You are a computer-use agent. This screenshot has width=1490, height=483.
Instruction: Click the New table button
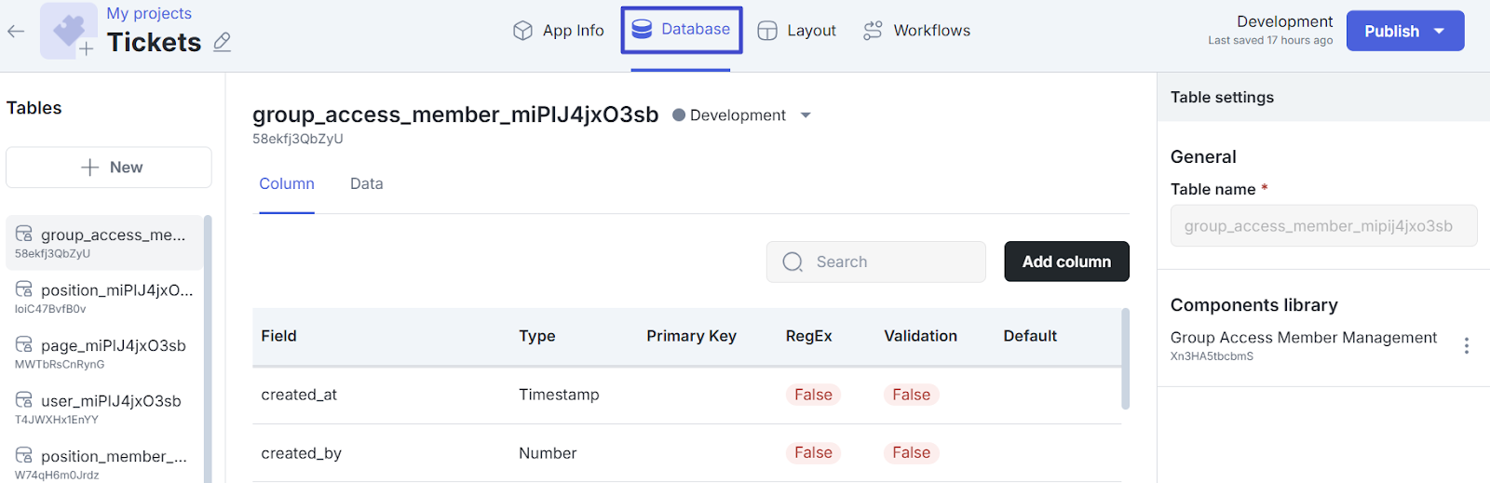109,168
